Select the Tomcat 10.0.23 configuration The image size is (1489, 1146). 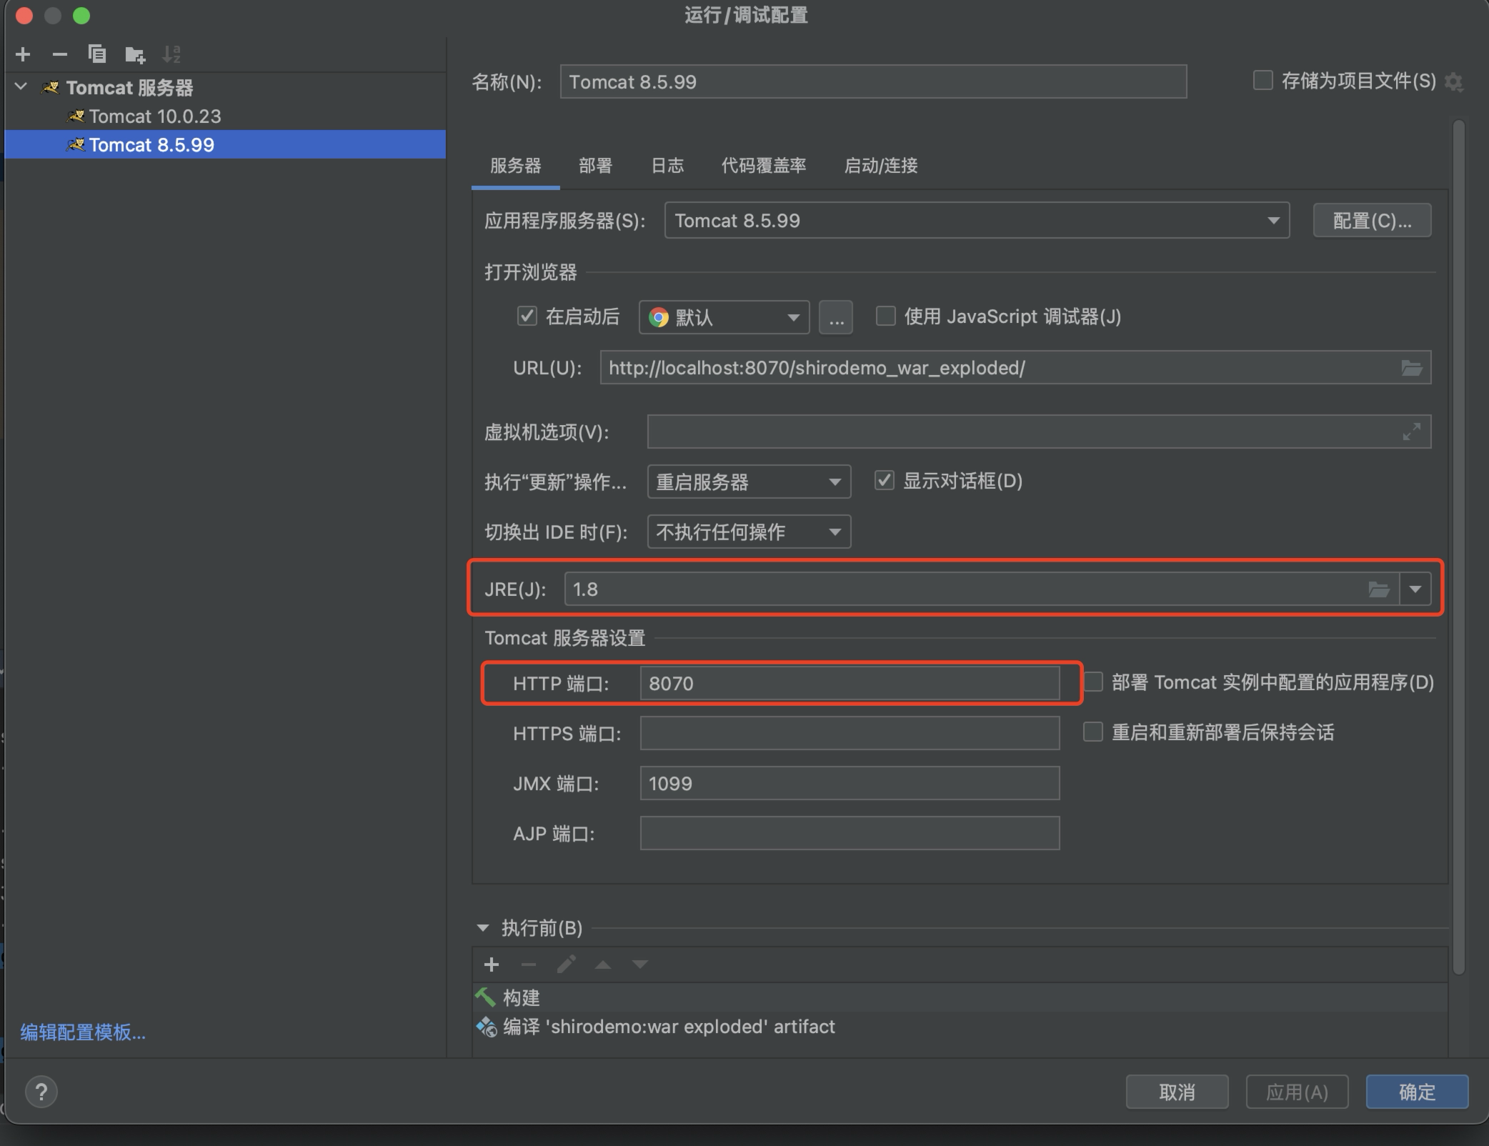click(225, 116)
